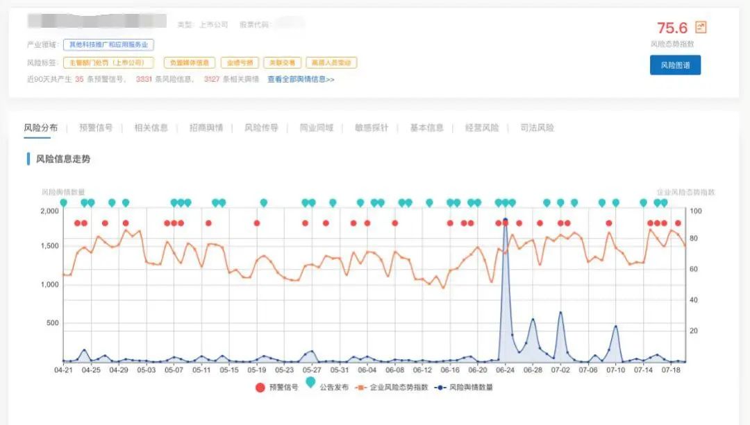Select the 其他科技推广和应用服务业 industry tag
Viewport: 750px width, 425px height.
tap(108, 44)
